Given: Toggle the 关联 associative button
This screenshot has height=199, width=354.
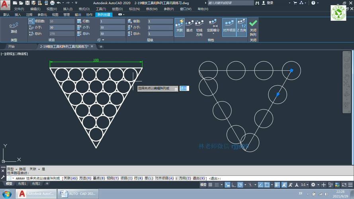Looking at the screenshot, I should (180, 27).
